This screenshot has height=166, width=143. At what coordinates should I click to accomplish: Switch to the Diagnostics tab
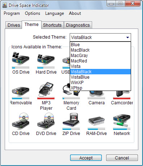(78, 25)
